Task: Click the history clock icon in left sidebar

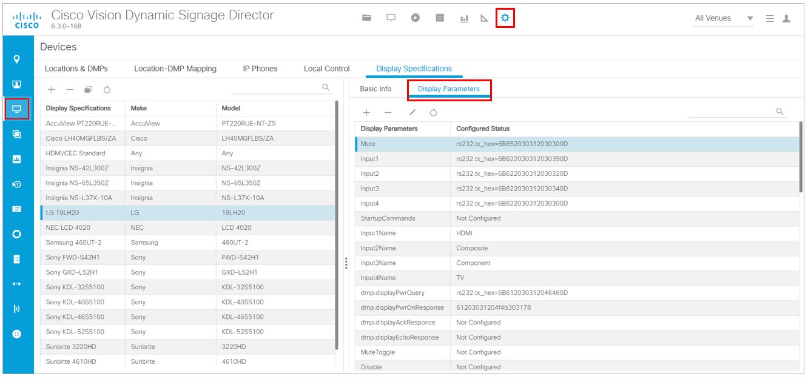Action: [x=17, y=184]
